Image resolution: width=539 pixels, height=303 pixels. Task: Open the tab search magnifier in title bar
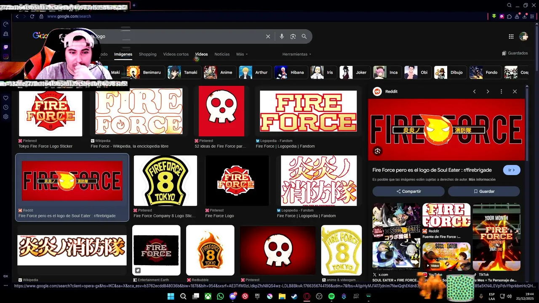pos(509,5)
